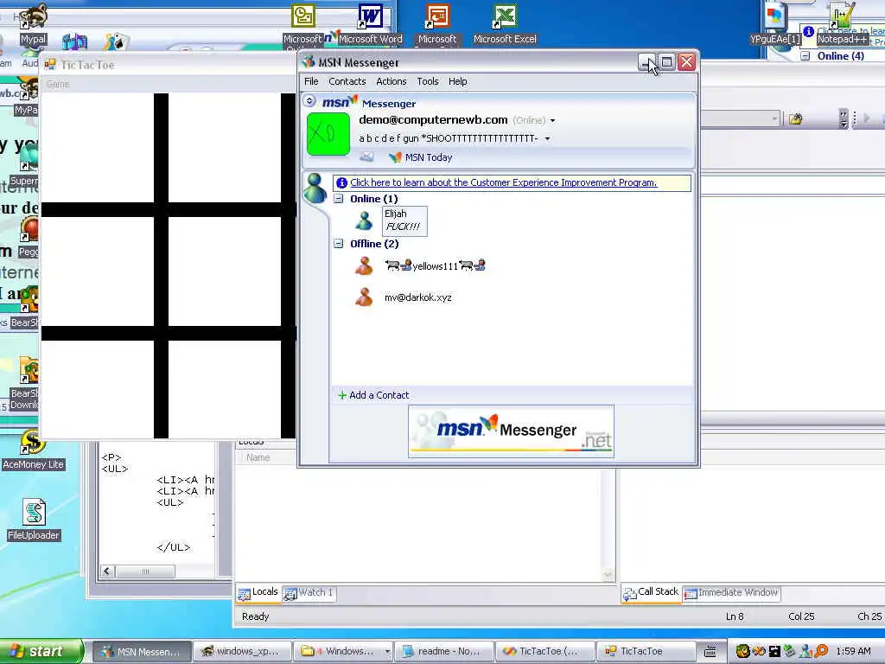Click the green plus icon for Add a Contact
This screenshot has height=664, width=885.
click(x=341, y=395)
